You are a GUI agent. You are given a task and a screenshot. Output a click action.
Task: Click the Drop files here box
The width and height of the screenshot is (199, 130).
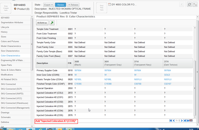coord(102,8)
